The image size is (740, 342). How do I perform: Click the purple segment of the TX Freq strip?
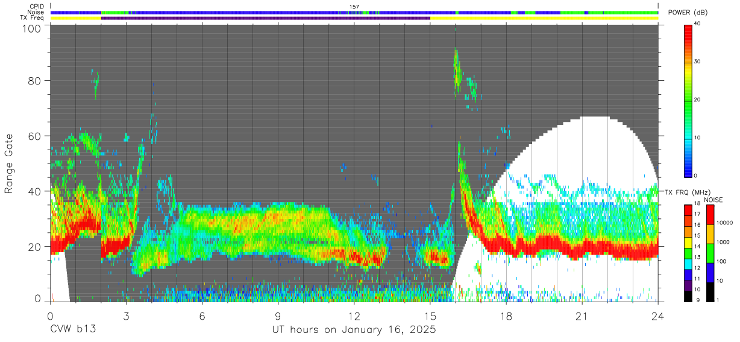pos(266,18)
